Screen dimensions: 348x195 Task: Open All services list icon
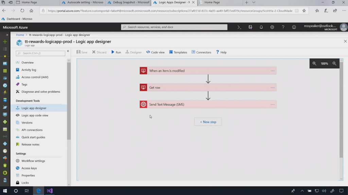click(x=5, y=49)
